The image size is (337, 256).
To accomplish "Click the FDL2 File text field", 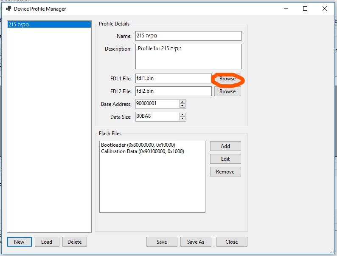I will [173, 91].
